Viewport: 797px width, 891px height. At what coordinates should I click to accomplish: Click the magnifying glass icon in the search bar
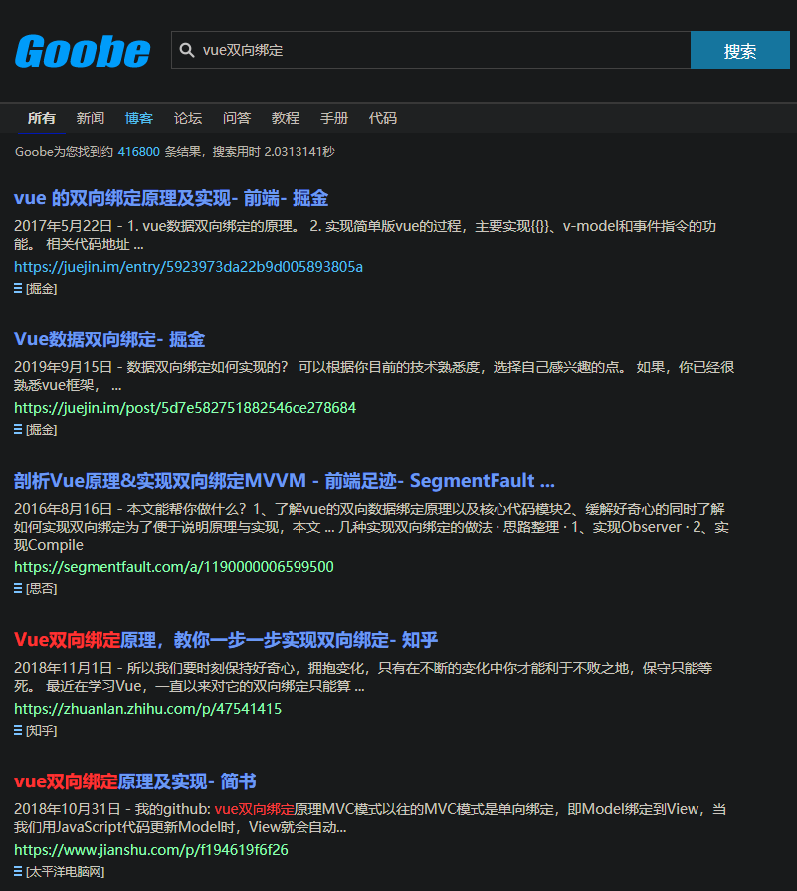pos(188,49)
